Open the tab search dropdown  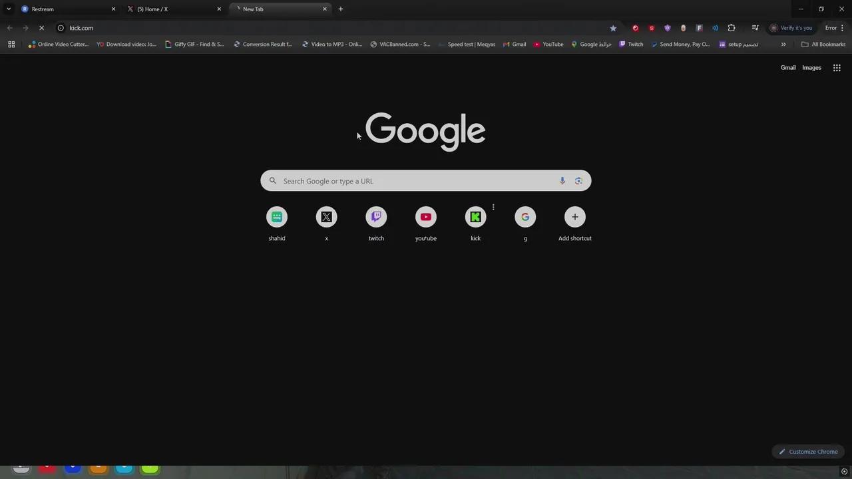[x=8, y=9]
